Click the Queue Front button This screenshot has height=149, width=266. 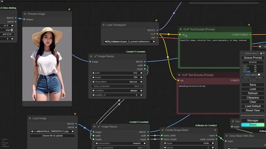pyautogui.click(x=247, y=77)
